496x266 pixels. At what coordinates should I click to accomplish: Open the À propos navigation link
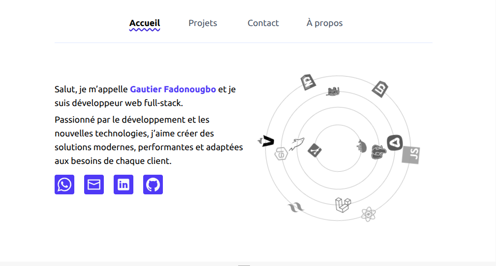[x=325, y=23]
